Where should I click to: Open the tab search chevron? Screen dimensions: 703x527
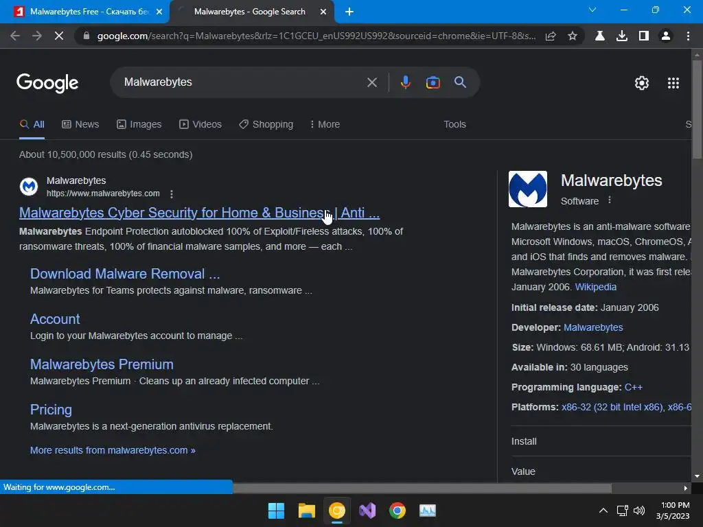click(x=592, y=10)
